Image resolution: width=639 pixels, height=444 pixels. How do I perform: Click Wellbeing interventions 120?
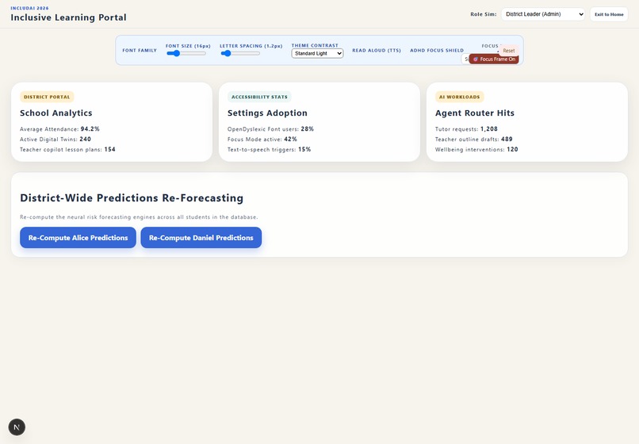point(476,149)
